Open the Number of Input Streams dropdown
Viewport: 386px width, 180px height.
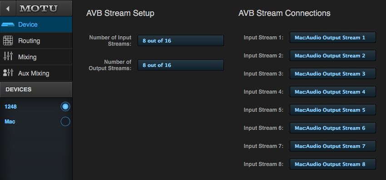181,40
